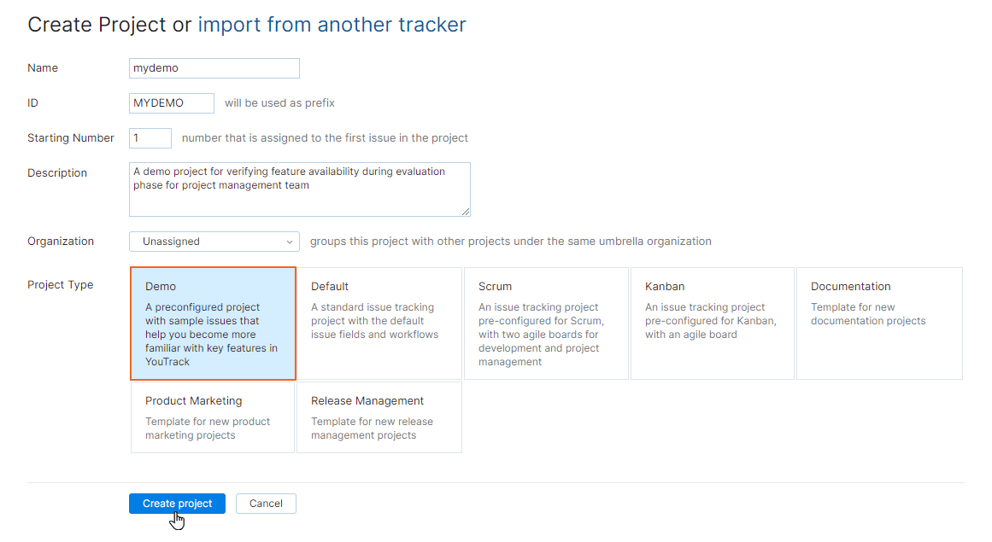Select the Default project type card

pos(379,323)
